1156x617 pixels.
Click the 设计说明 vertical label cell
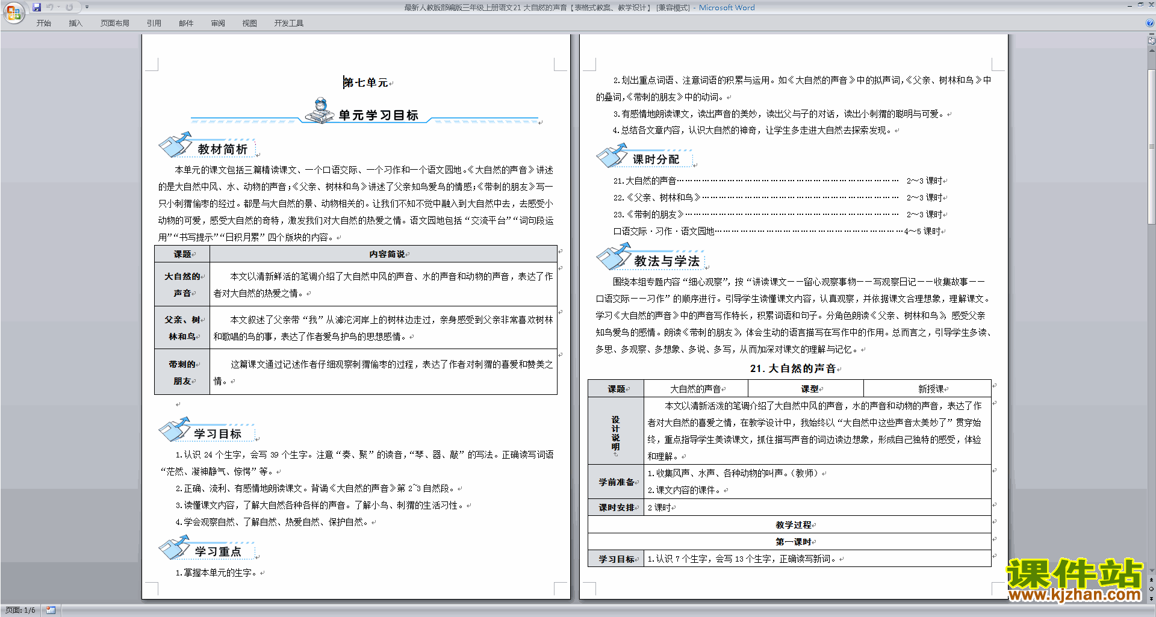point(616,431)
